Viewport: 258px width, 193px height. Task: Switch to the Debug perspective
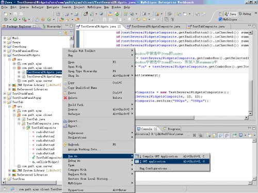pos(245,14)
